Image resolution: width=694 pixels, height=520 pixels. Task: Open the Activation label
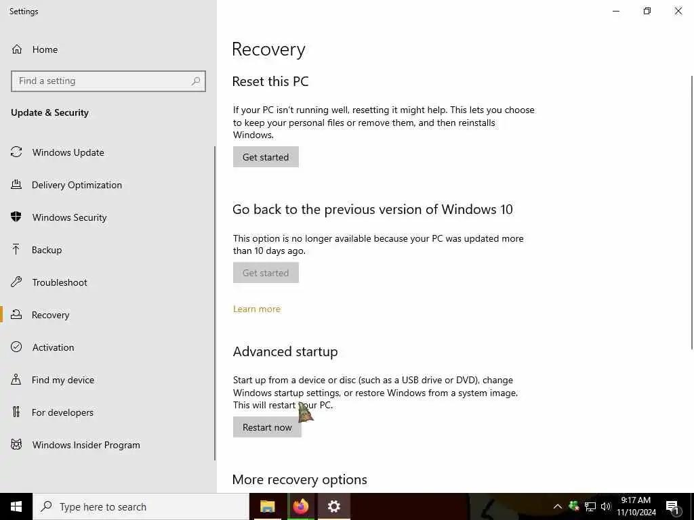click(x=53, y=347)
